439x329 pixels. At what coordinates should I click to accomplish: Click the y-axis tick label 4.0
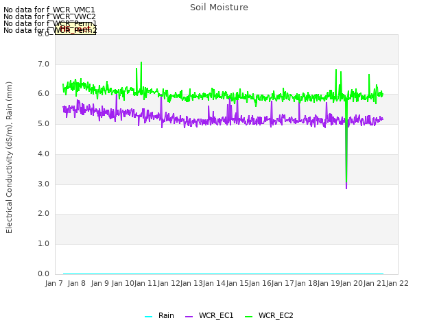[x=43, y=154]
